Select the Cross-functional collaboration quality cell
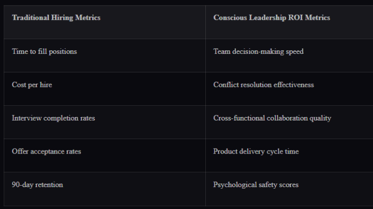 (x=272, y=118)
